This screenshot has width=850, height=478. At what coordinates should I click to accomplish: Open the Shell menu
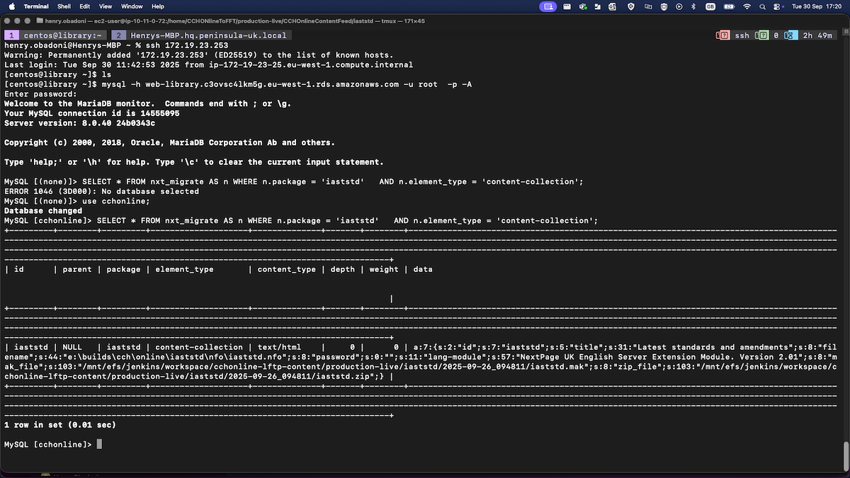pyautogui.click(x=64, y=6)
